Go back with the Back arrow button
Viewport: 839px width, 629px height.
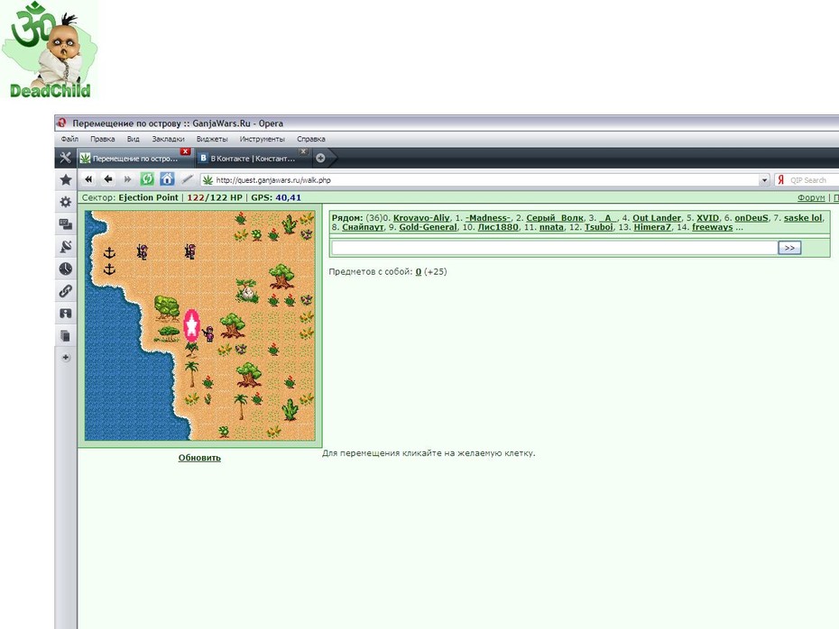(x=108, y=179)
